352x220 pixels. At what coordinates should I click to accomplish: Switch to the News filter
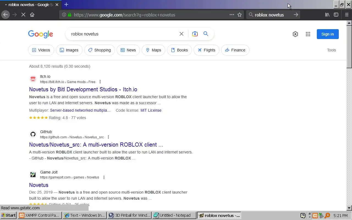click(128, 50)
